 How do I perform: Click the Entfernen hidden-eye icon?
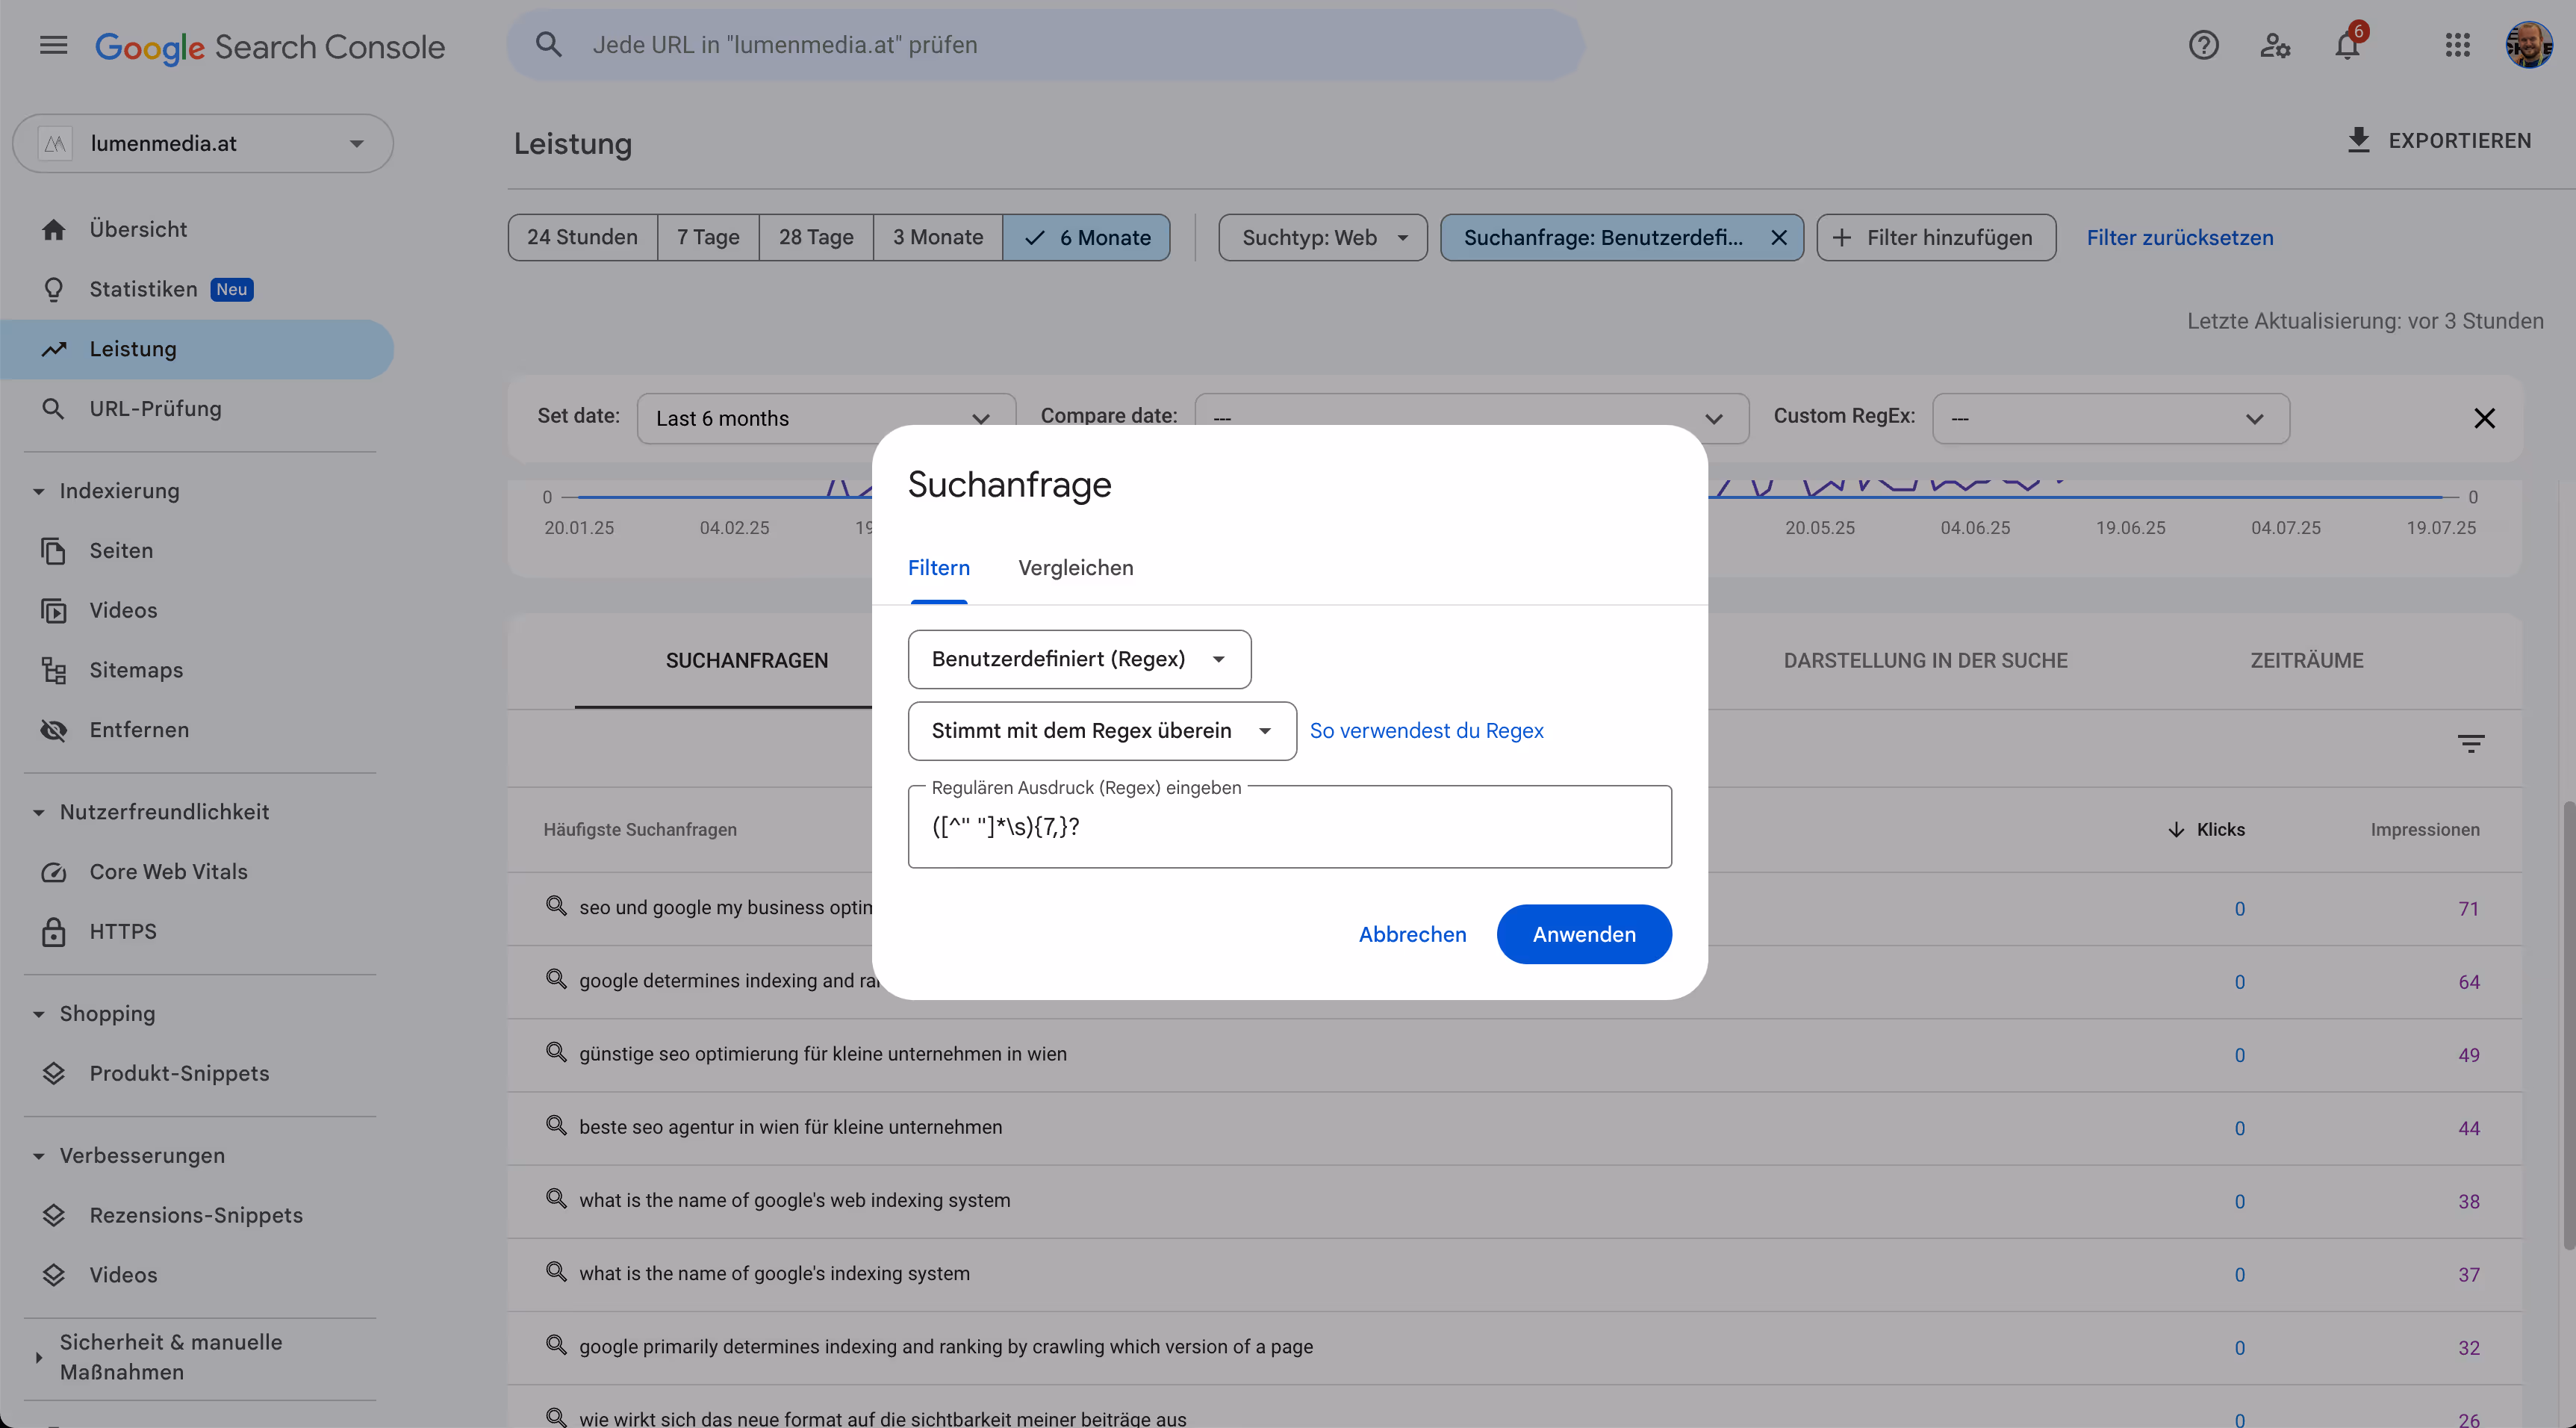point(54,731)
